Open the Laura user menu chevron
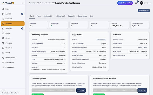 [x=149, y=3]
